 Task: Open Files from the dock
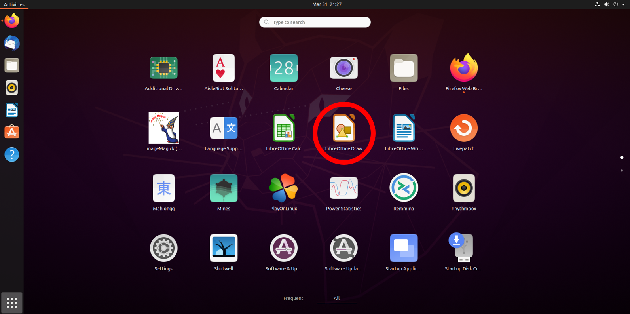click(12, 65)
